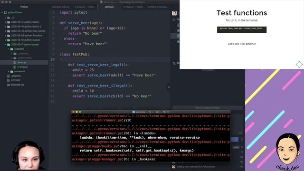Click the See All Staged Changes button
This screenshot has height=171, width=304.
(x=208, y=108)
